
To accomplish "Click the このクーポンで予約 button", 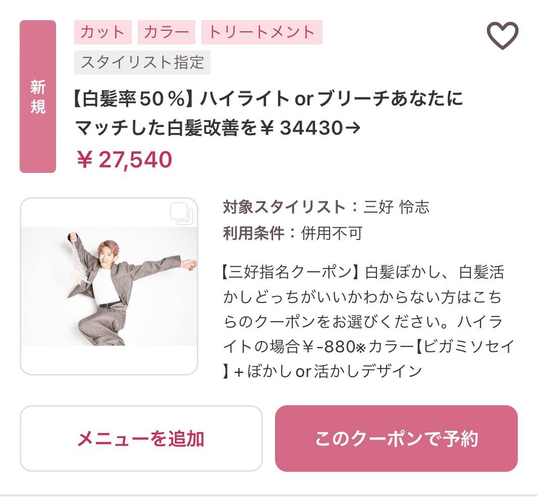I will click(396, 439).
